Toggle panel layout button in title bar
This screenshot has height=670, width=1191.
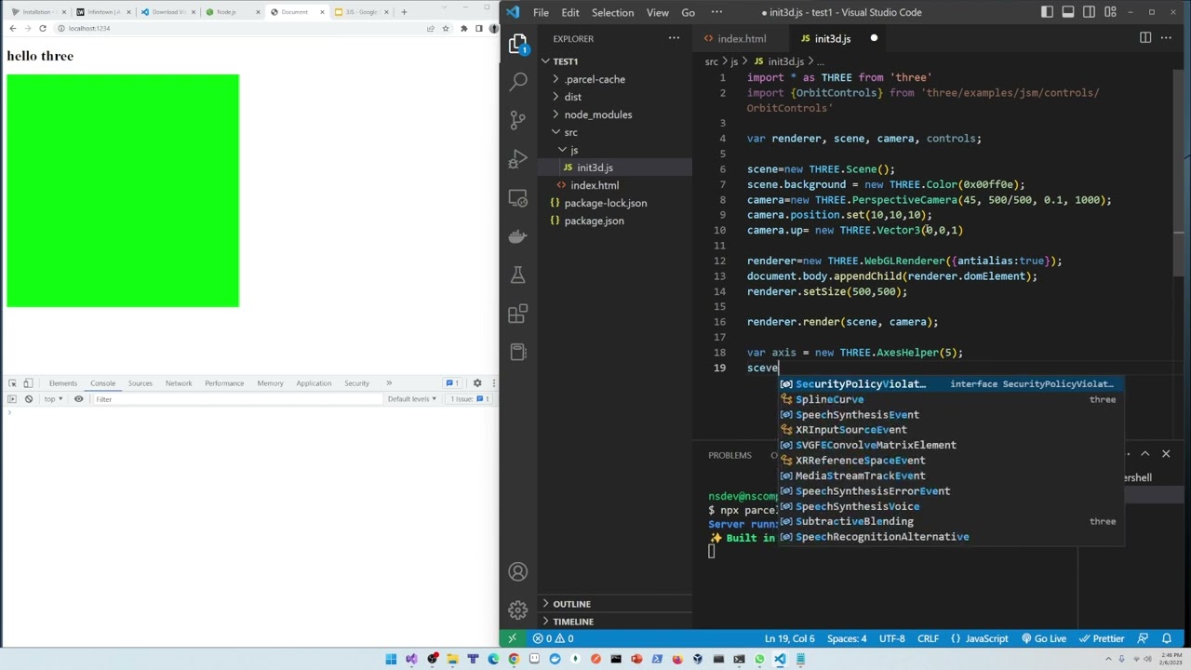(1068, 12)
